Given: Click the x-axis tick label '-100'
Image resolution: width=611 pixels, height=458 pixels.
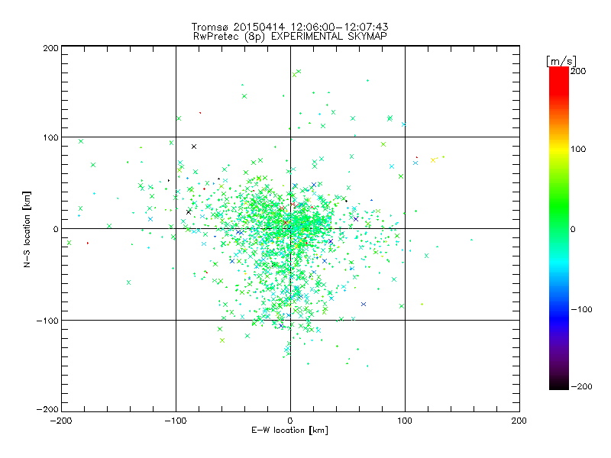Looking at the screenshot, I should (x=176, y=421).
